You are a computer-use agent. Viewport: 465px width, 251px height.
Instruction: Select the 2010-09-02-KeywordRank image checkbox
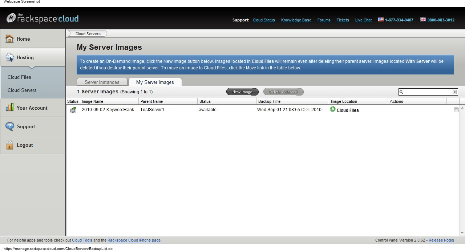[x=456, y=110]
